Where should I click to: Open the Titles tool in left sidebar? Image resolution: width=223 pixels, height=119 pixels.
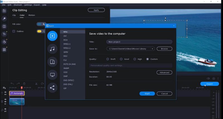click(x=4, y=34)
